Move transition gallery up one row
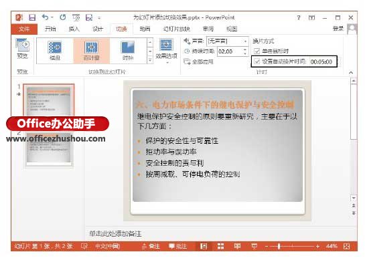Screen dimensions: 365x260 click(x=150, y=43)
